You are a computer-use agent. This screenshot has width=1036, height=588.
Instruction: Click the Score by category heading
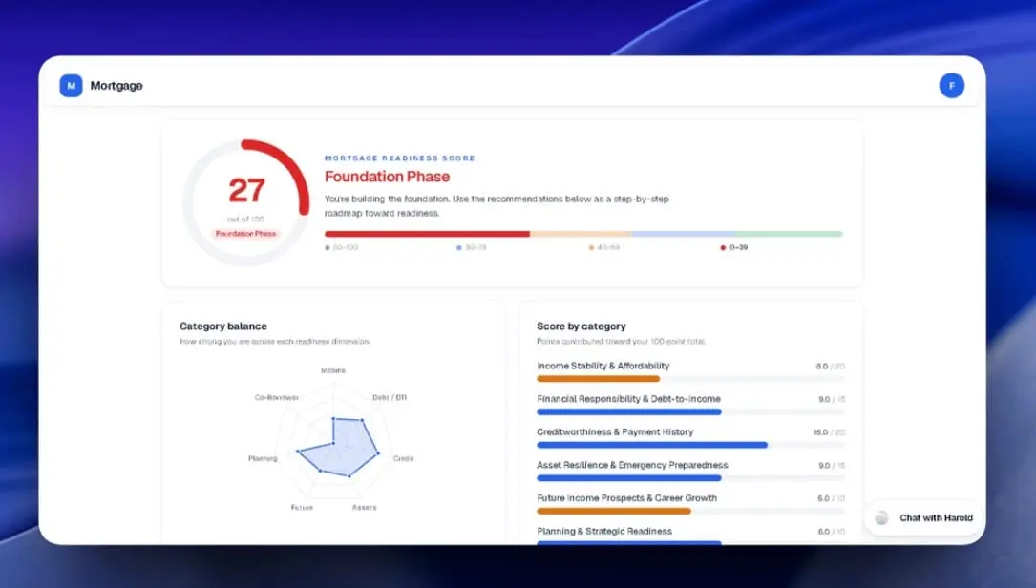581,326
